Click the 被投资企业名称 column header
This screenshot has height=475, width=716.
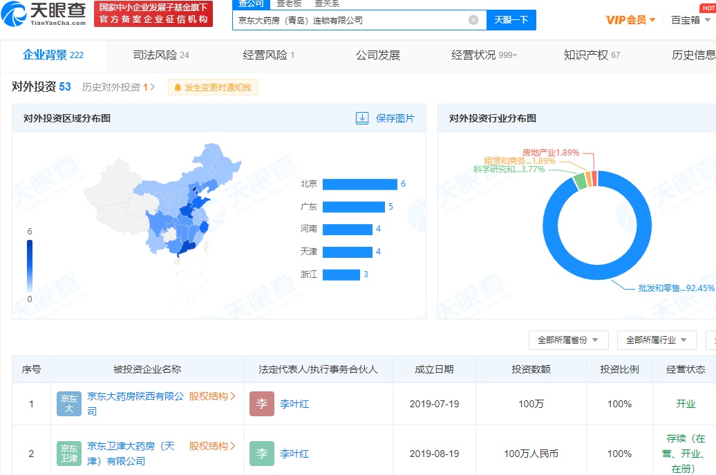tap(147, 369)
